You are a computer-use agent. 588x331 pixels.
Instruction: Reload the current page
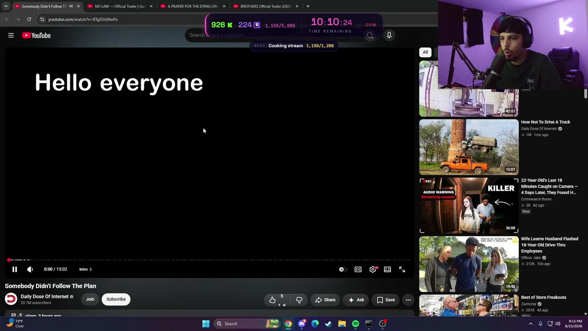29,19
